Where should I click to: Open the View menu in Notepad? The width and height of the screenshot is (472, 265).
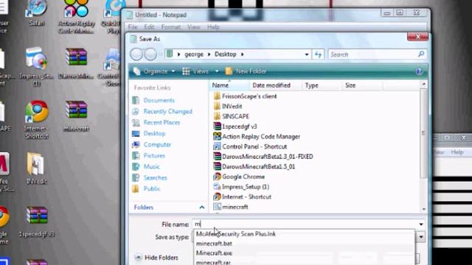tap(193, 27)
